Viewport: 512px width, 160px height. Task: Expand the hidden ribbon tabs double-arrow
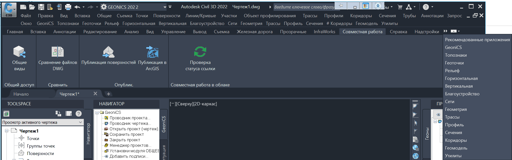click(446, 31)
